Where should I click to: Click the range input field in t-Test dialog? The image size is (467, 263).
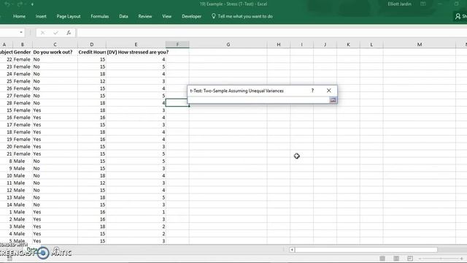(259, 100)
